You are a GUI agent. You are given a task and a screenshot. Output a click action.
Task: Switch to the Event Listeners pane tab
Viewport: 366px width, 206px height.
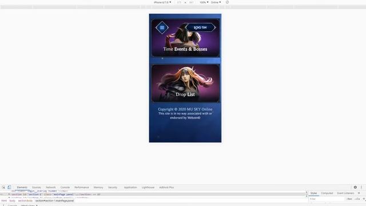point(345,193)
